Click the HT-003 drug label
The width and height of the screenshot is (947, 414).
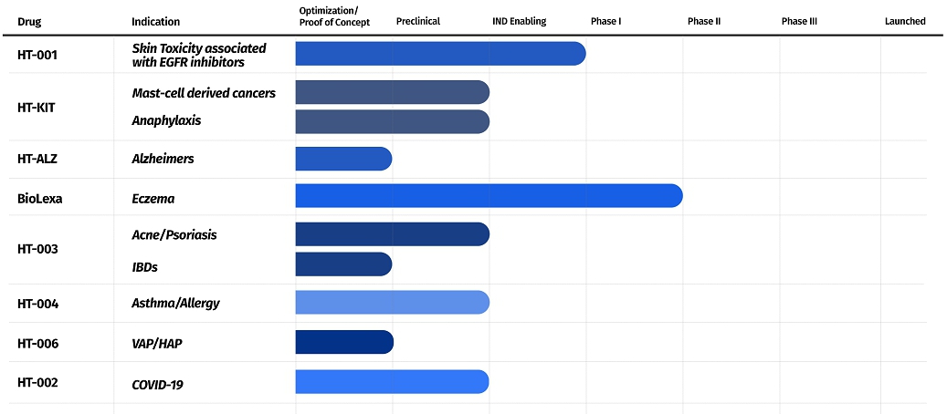37,249
